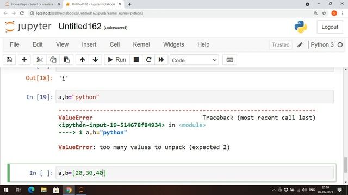Click the address bar with the localhost URL

[x=171, y=13]
